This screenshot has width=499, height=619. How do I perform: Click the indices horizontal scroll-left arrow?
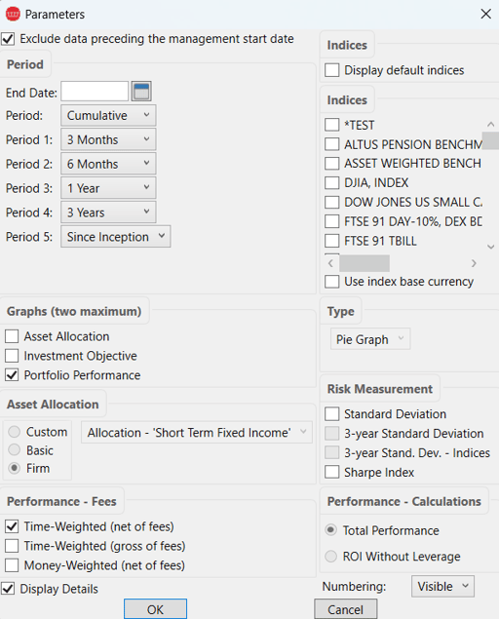pos(330,263)
